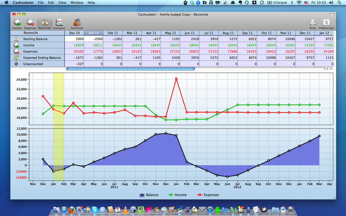Toggle toolbar with the window pill button
The image size is (346, 216).
point(332,14)
